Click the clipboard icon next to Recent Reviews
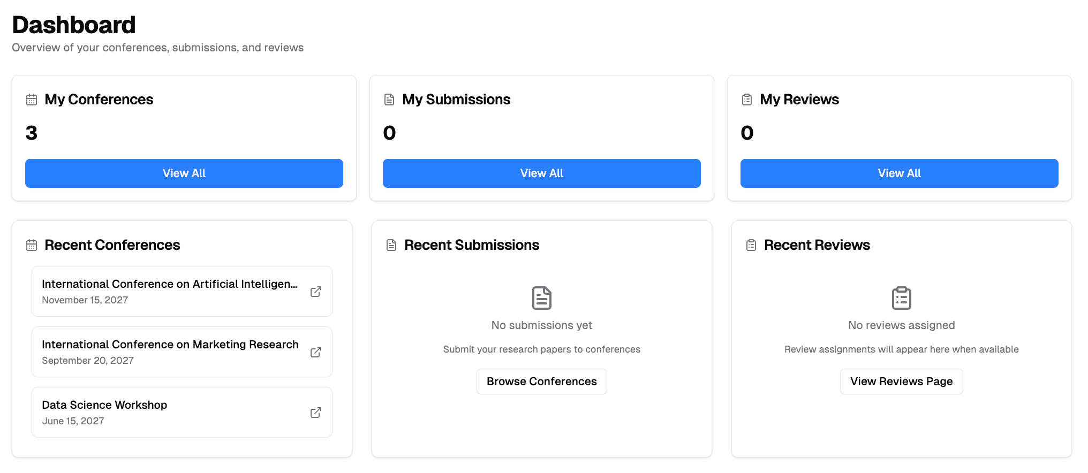The height and width of the screenshot is (473, 1088). pyautogui.click(x=751, y=245)
